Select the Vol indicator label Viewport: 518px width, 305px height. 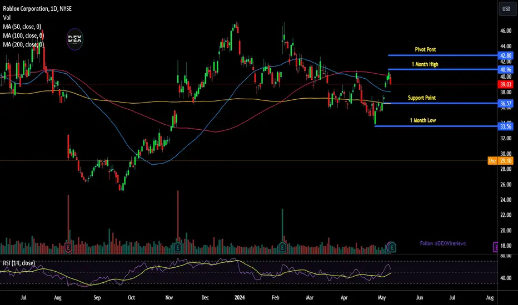pos(7,18)
